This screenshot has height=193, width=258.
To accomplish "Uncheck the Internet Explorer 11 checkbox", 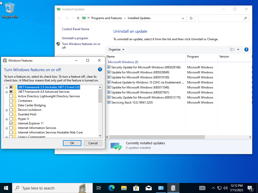I will click(11, 123).
